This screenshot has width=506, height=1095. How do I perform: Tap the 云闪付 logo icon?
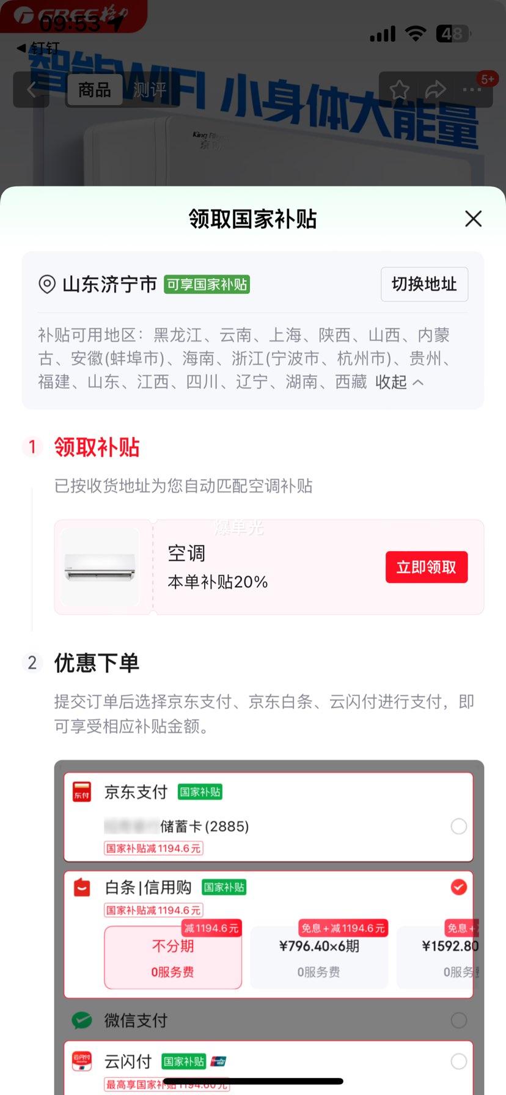(82, 1061)
